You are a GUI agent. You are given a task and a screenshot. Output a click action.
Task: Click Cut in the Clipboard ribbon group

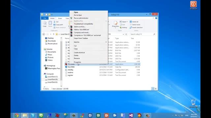click(x=56, y=22)
